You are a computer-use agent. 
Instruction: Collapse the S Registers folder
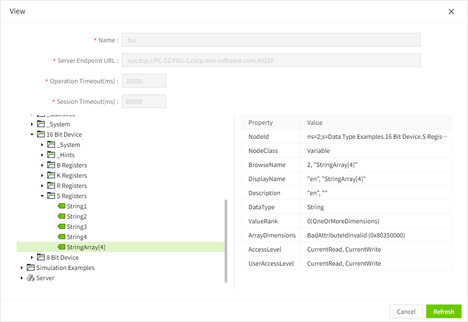click(42, 196)
